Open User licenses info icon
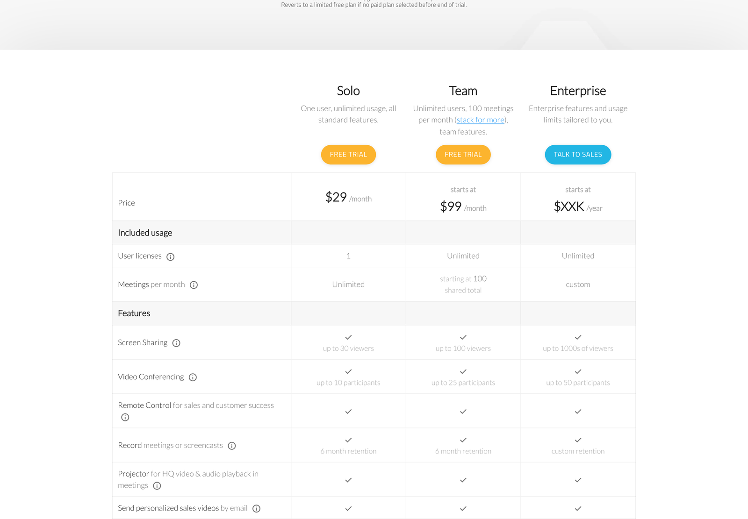748x519 pixels. [x=171, y=256]
